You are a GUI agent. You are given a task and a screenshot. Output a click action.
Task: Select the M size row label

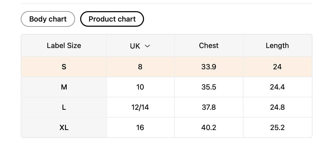coord(64,87)
